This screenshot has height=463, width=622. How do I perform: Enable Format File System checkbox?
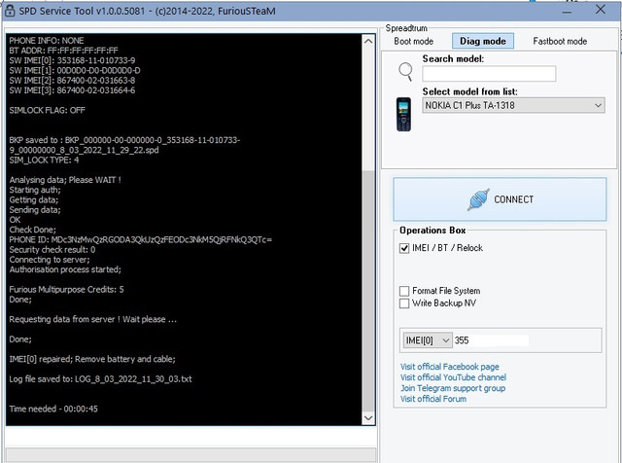[x=404, y=291]
